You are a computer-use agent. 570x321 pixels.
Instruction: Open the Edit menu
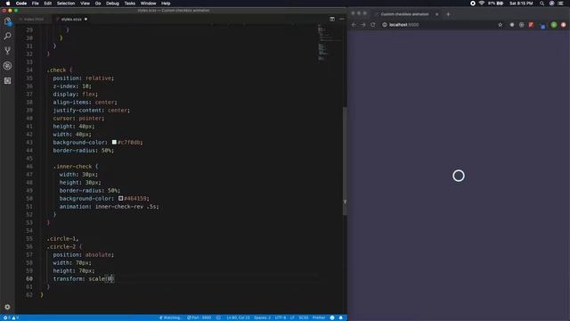[x=47, y=4]
